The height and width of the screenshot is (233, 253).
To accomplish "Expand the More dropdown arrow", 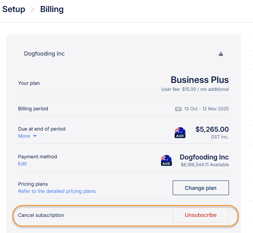I will pos(35,136).
